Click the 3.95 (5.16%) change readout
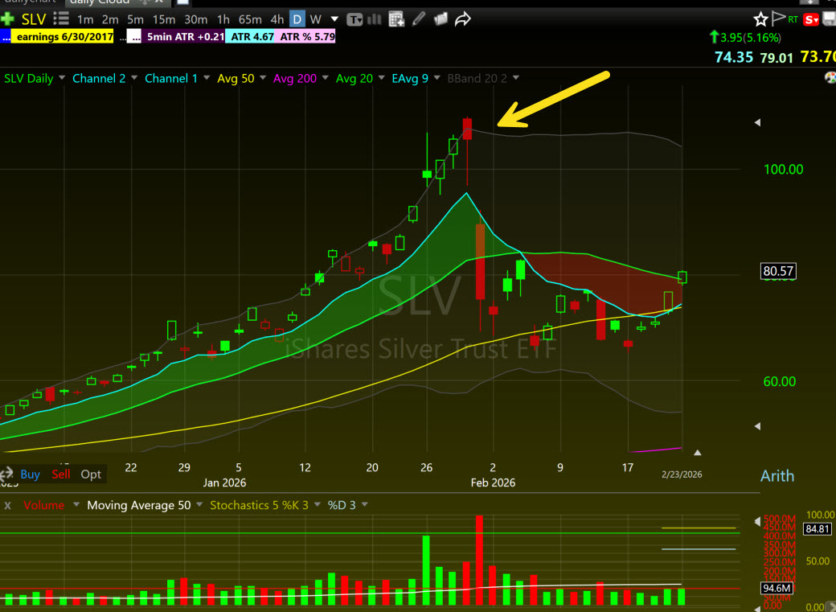This screenshot has width=836, height=612. (745, 38)
